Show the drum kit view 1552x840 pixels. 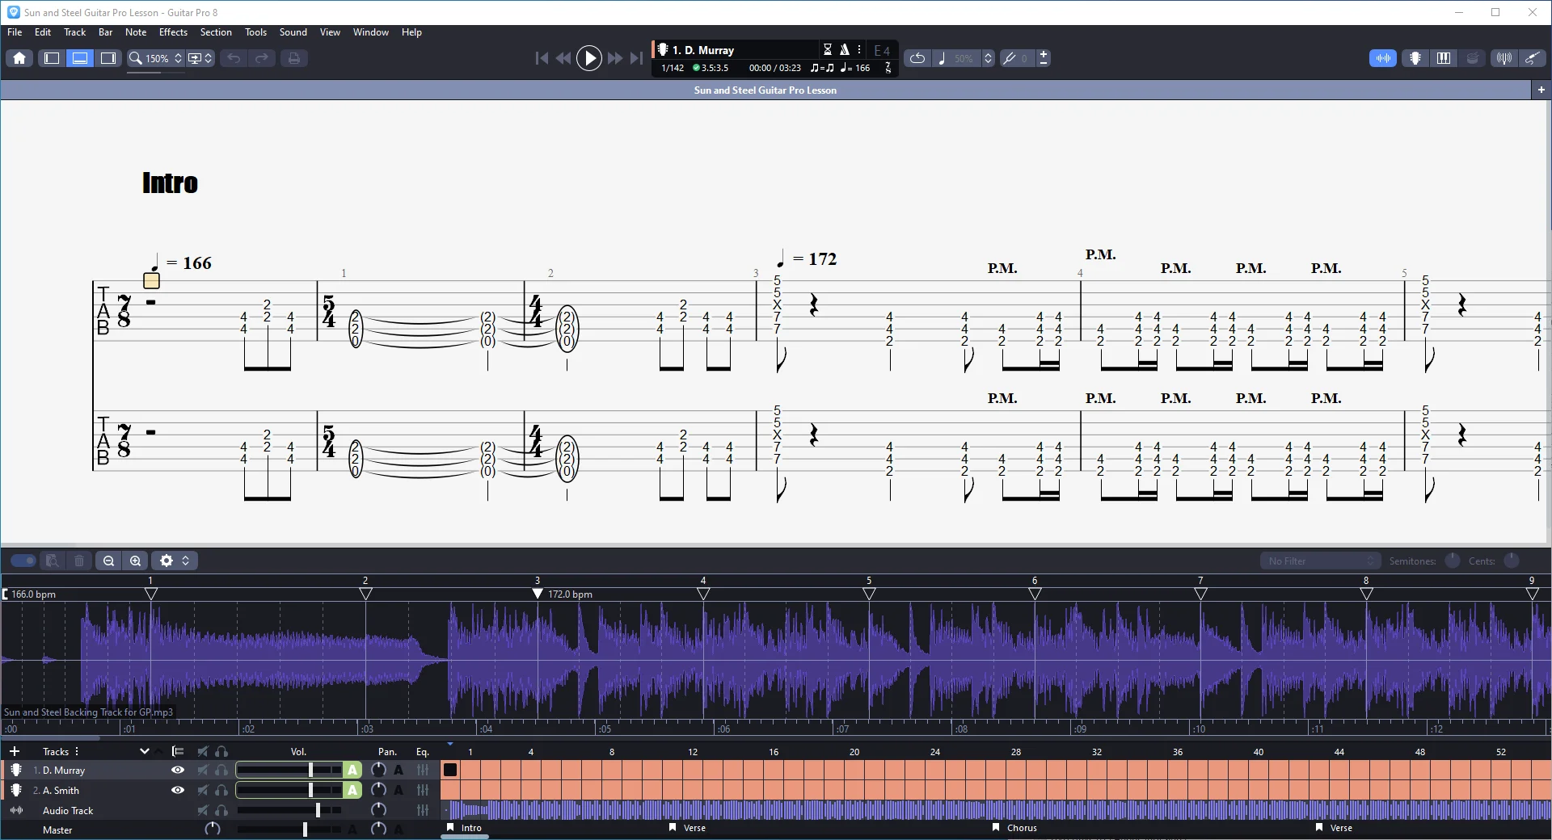(1473, 58)
